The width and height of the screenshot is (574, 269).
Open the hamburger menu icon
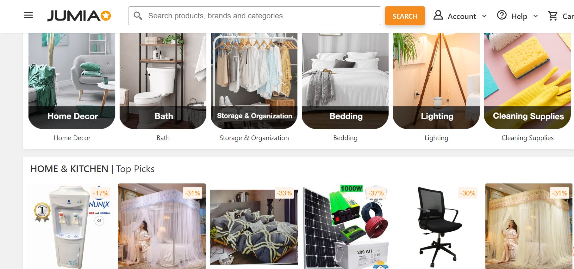[28, 15]
